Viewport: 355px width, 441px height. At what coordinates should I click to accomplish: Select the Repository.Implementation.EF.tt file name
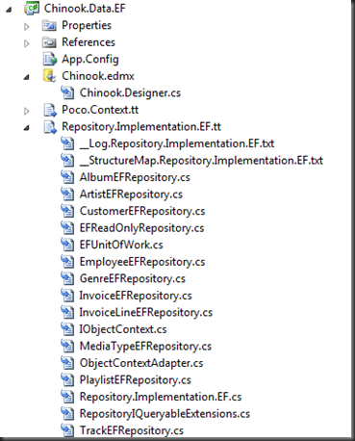[141, 127]
